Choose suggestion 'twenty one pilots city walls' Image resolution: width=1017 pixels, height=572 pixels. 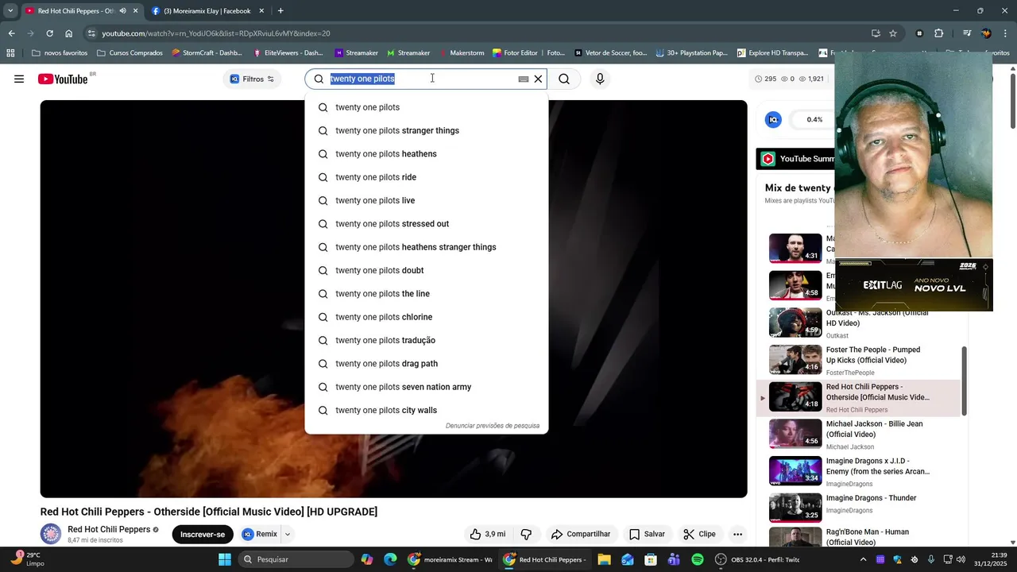(x=427, y=410)
